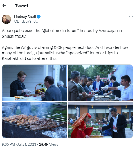
Task: Open the @LindseySnell handle link
Action: [26, 22]
